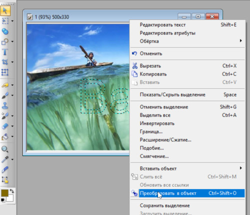The height and width of the screenshot is (215, 250).
Task: Select the Stamp tool
Action: 5,105
